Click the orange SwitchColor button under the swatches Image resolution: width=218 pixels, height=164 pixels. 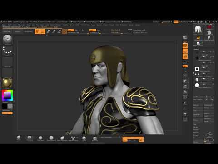coord(7,113)
